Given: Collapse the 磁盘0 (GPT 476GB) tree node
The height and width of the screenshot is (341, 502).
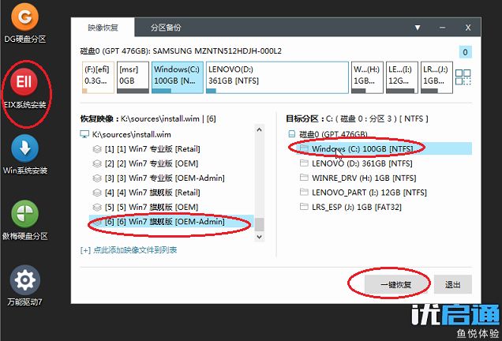Looking at the screenshot, I should [x=292, y=134].
